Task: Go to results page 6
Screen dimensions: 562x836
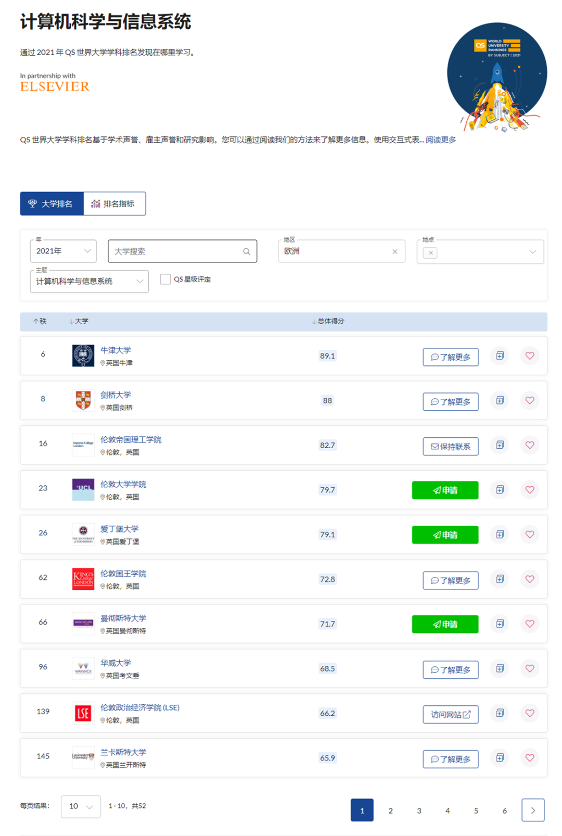Action: point(504,810)
